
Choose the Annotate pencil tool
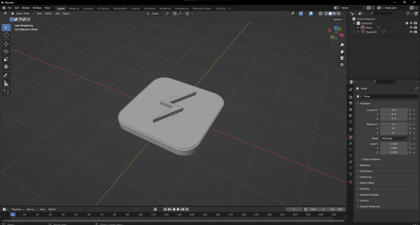click(x=6, y=76)
